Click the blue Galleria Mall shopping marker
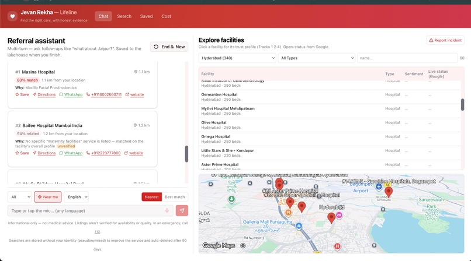Viewport: 471px width, 261px height. pos(299,226)
